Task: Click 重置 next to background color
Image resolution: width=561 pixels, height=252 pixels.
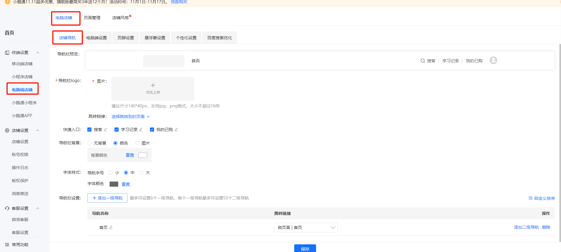Action: pos(130,155)
